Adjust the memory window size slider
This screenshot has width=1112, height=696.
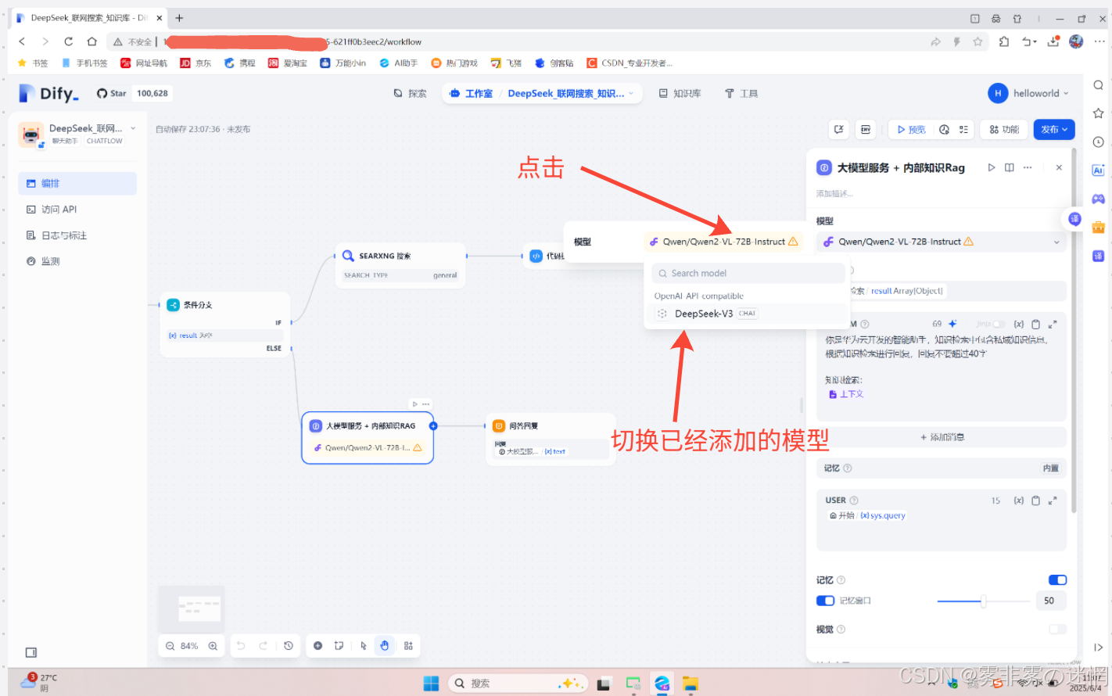click(x=983, y=601)
